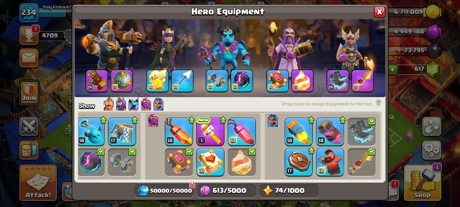Filter equipment by Barbarian King portrait
Viewport: 460px width, 207px height.
[x=109, y=104]
